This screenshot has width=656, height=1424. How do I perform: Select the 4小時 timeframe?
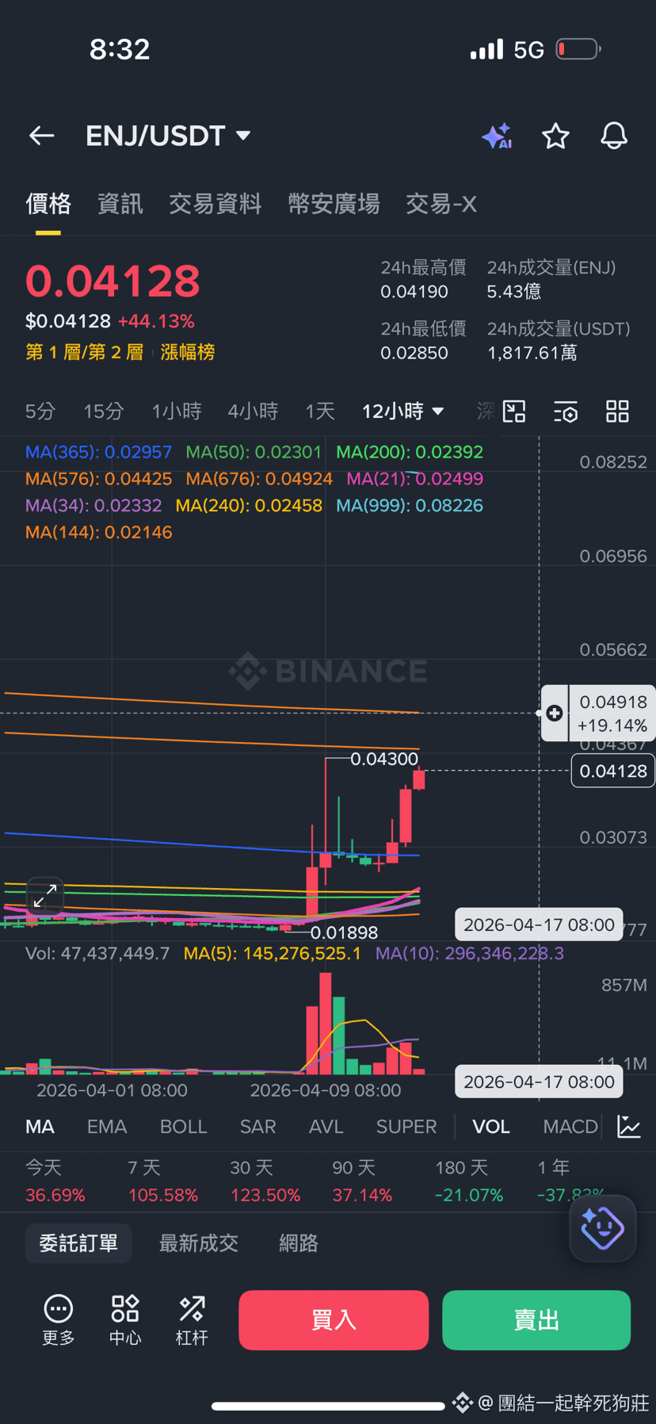[253, 412]
